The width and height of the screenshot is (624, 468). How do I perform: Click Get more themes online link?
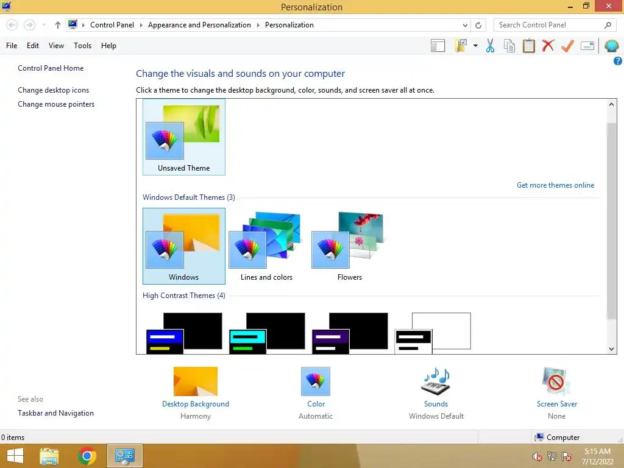[555, 185]
